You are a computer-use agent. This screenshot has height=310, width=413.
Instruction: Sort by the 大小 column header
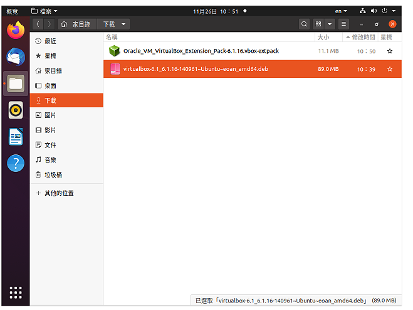(329, 37)
